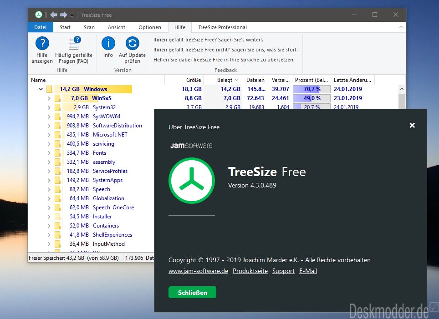Viewport: 439px width, 319px height.
Task: Sort by the Name column header
Action: tap(96, 80)
